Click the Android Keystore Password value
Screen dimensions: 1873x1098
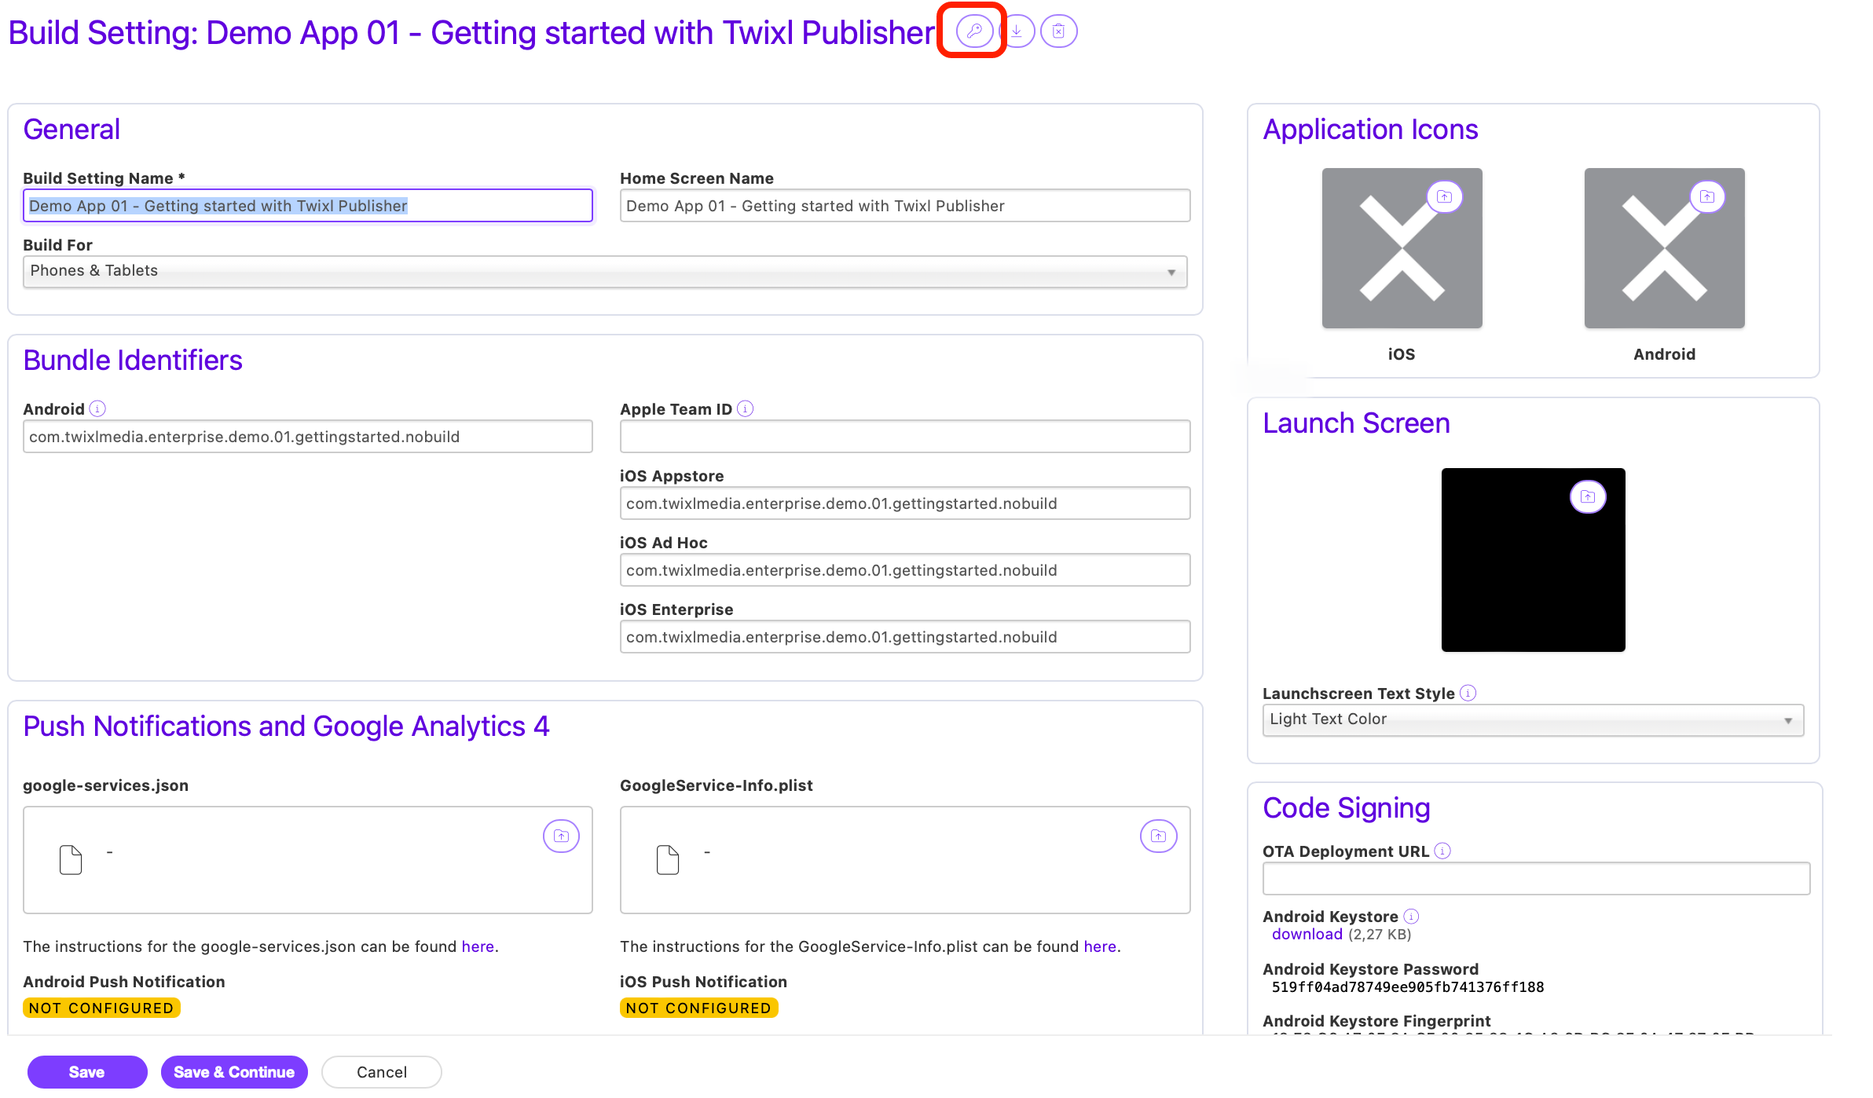coord(1408,987)
